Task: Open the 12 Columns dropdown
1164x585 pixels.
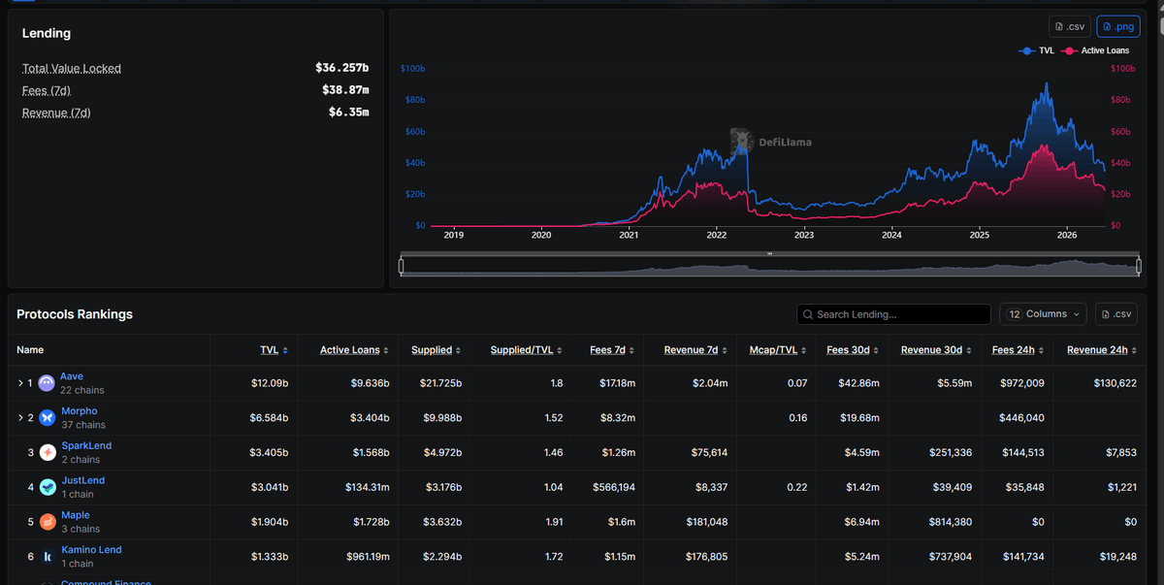Action: (x=1044, y=314)
